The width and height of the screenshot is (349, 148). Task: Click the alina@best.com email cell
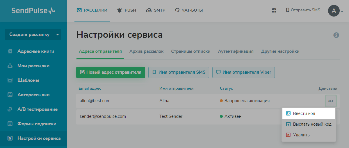click(95, 101)
